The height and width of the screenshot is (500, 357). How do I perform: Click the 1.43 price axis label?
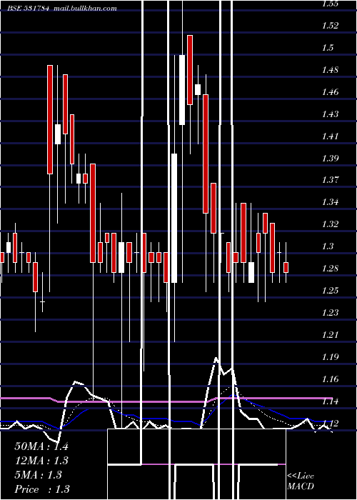click(330, 114)
